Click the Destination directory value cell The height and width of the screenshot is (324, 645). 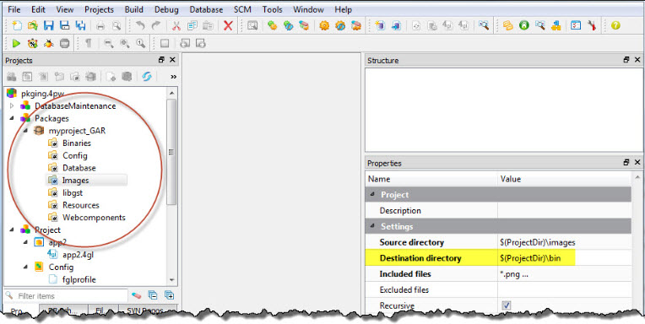coord(564,258)
